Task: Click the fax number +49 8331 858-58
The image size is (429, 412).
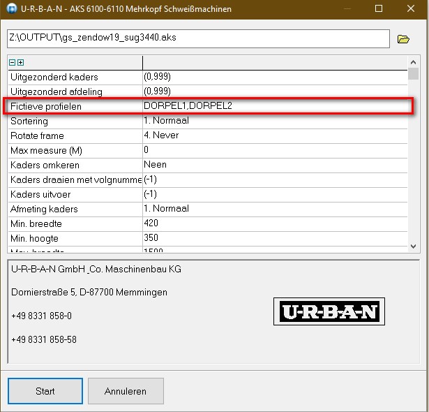Action: point(44,340)
